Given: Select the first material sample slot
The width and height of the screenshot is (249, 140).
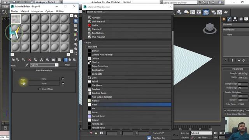Looking at the screenshot, I should pos(16,19).
